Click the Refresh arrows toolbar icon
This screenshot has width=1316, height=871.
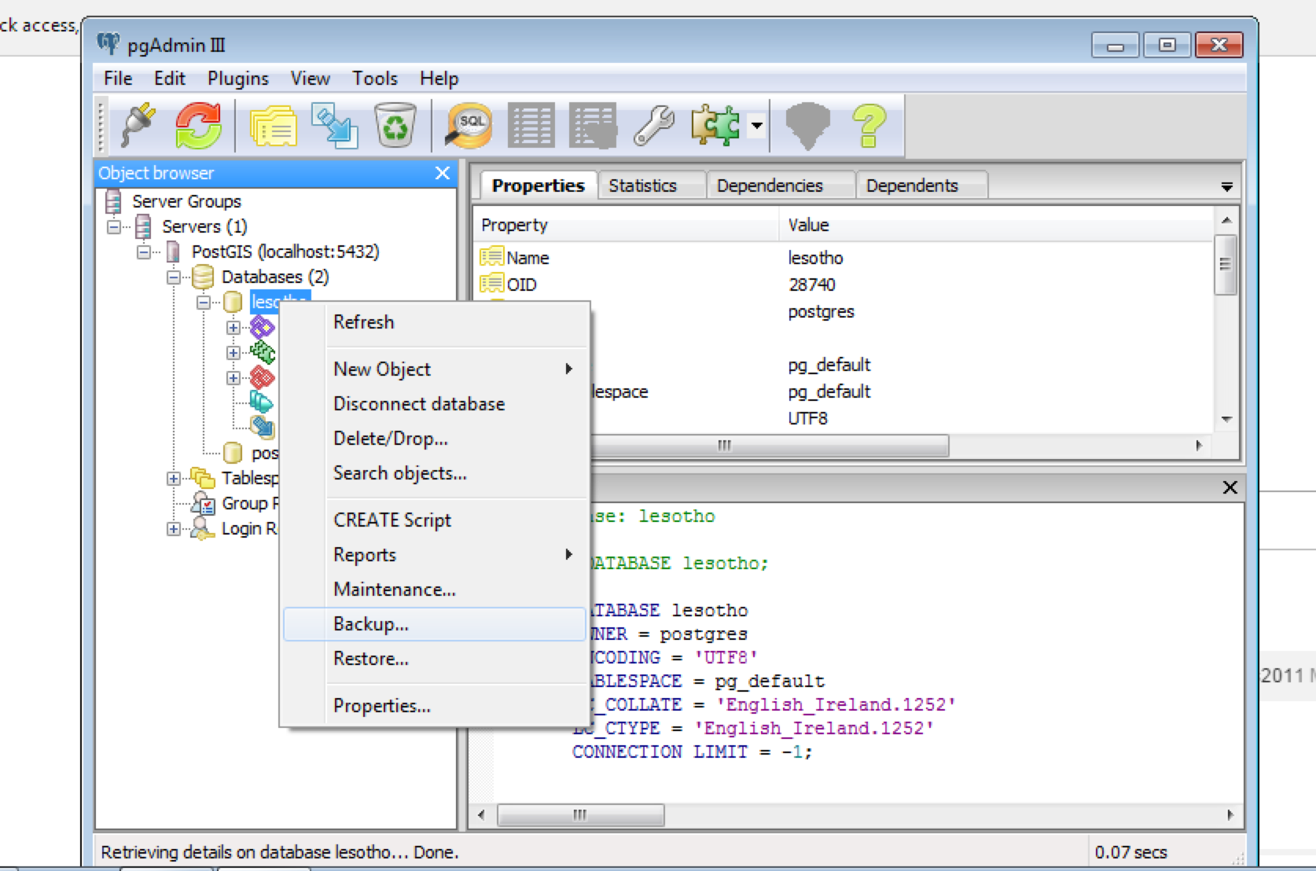tap(198, 126)
